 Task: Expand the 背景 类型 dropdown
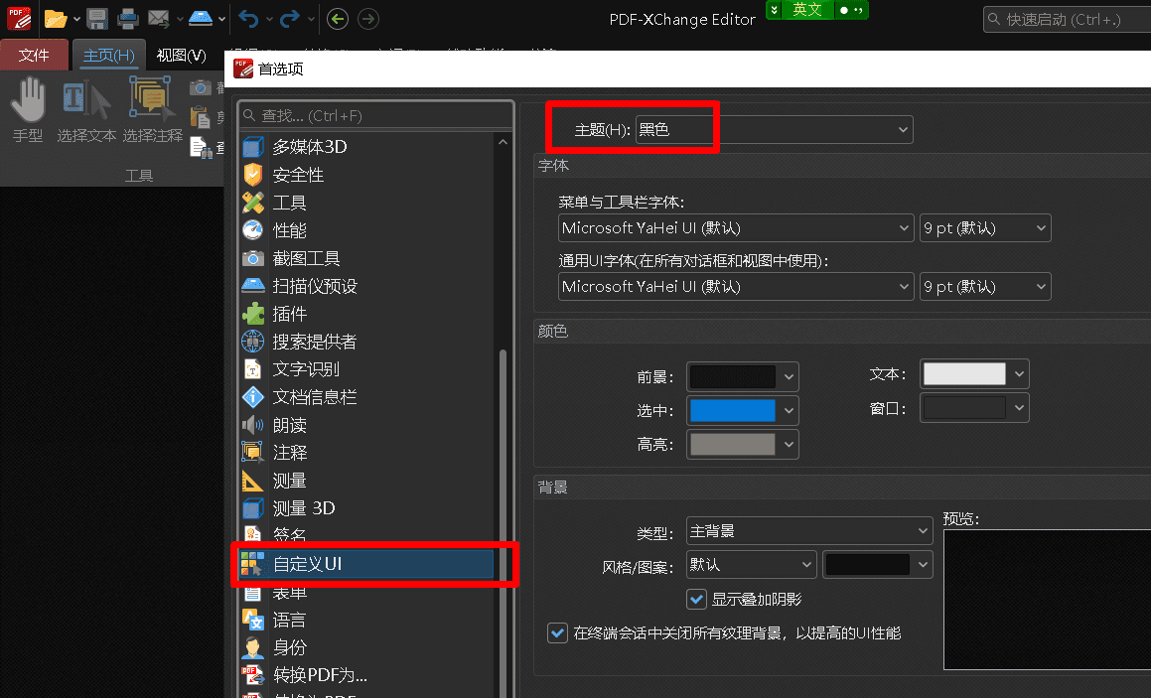point(808,531)
